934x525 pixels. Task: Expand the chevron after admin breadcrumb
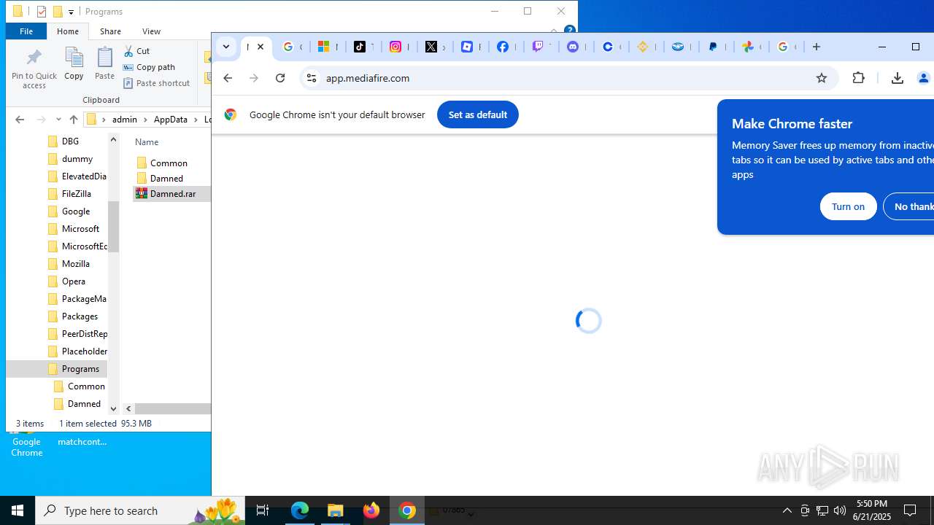coord(145,120)
